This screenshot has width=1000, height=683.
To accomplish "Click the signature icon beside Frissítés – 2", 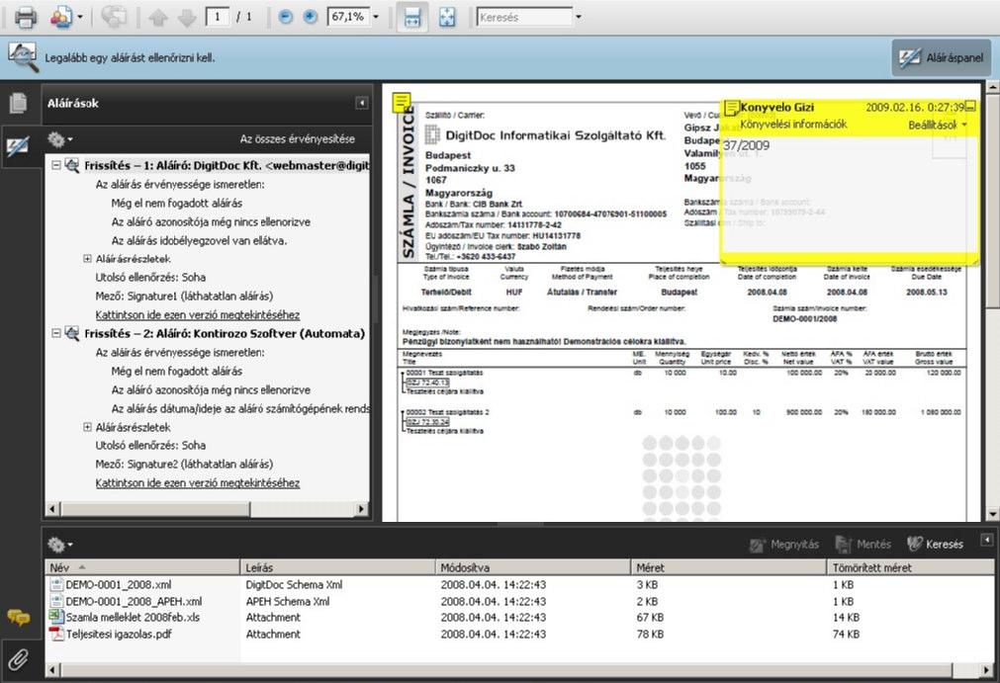I will tap(72, 334).
